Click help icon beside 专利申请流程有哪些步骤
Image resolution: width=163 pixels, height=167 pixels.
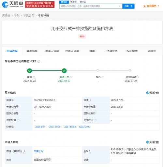(x=39, y=61)
